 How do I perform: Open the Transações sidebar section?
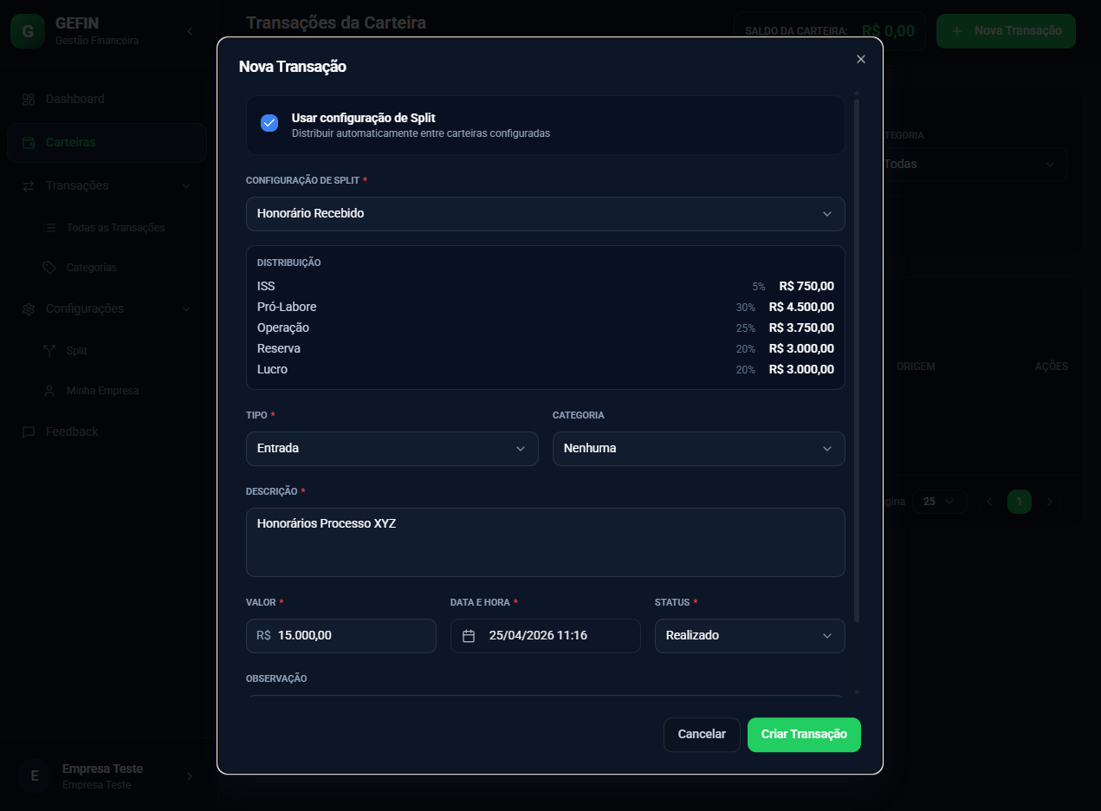coord(107,186)
